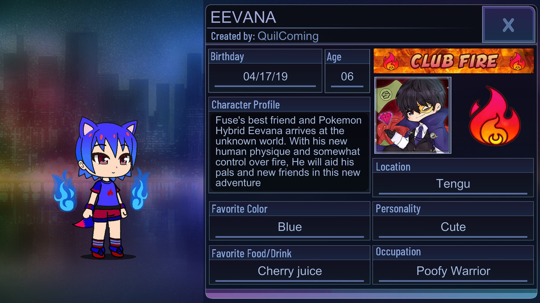Click the flame icon right of Club Fire

click(x=517, y=61)
